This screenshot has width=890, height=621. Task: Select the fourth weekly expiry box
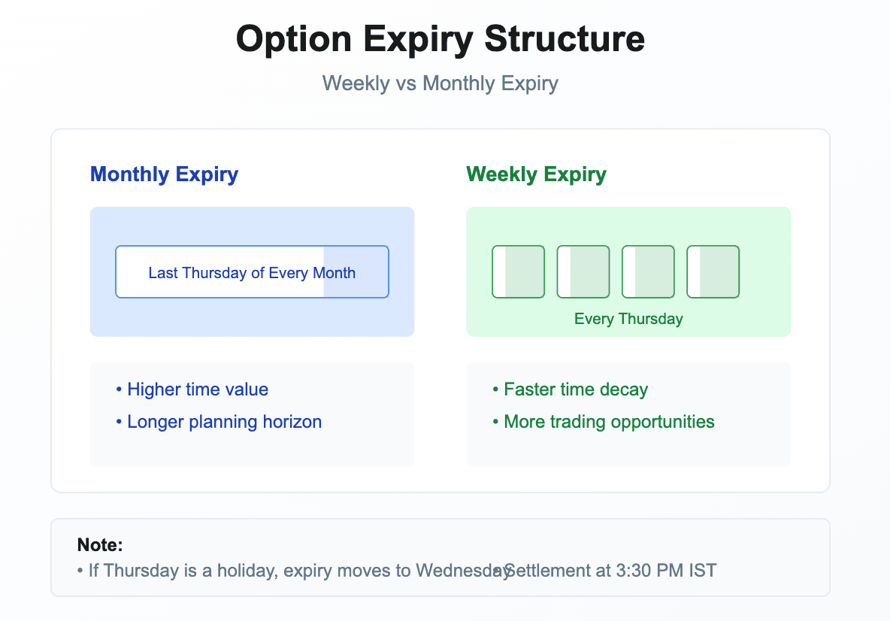pyautogui.click(x=713, y=271)
